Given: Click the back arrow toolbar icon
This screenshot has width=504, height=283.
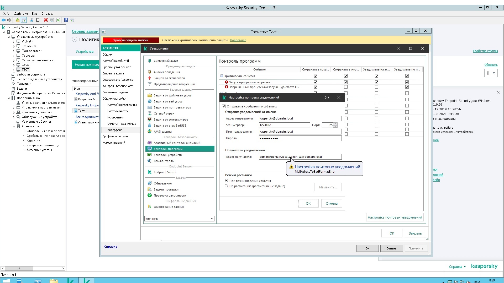Looking at the screenshot, I should click(x=3, y=20).
